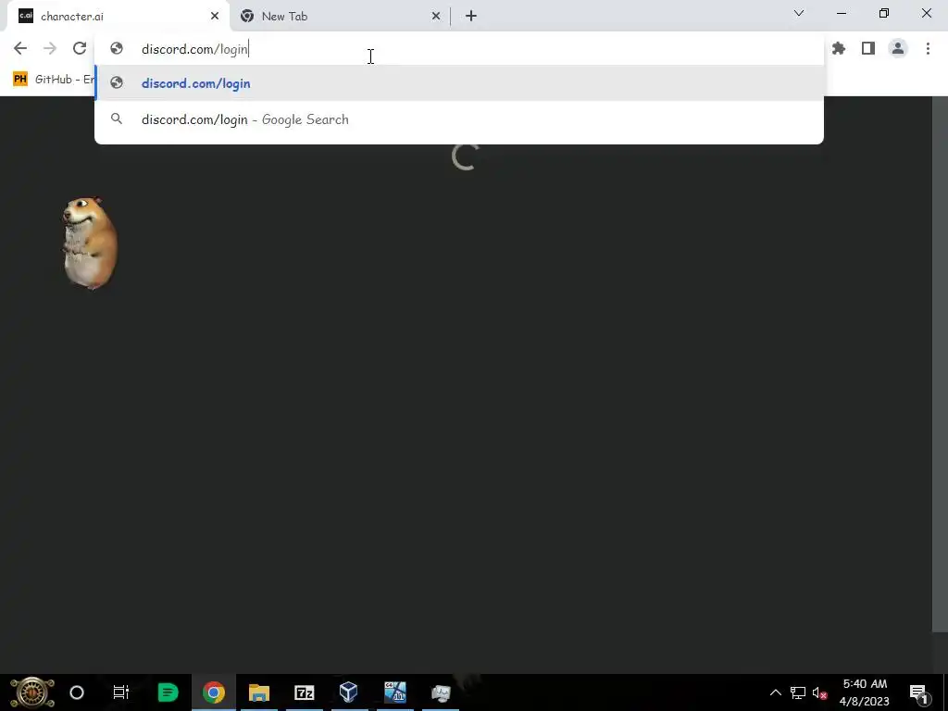948x711 pixels.
Task: Click the network status tray icon
Action: point(798,692)
